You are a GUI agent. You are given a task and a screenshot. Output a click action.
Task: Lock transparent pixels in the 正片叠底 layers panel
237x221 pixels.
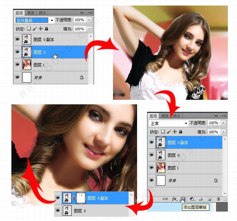click(29, 29)
